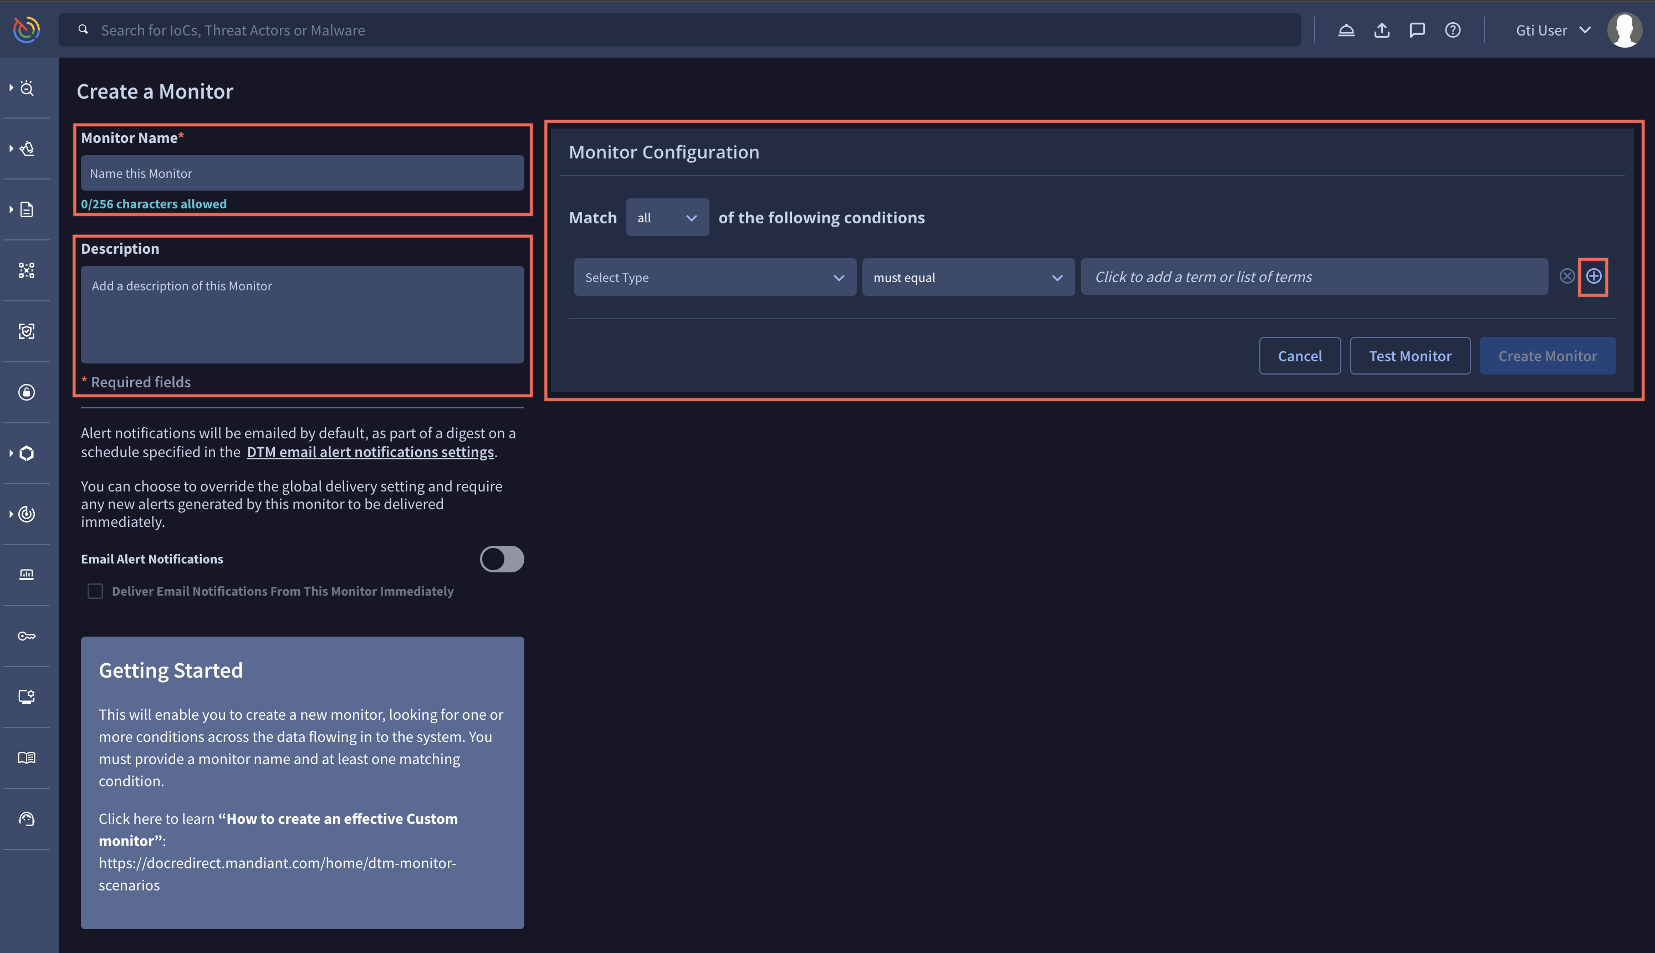This screenshot has height=953, width=1655.
Task: Open the chat bubble icon in header
Action: tap(1417, 30)
